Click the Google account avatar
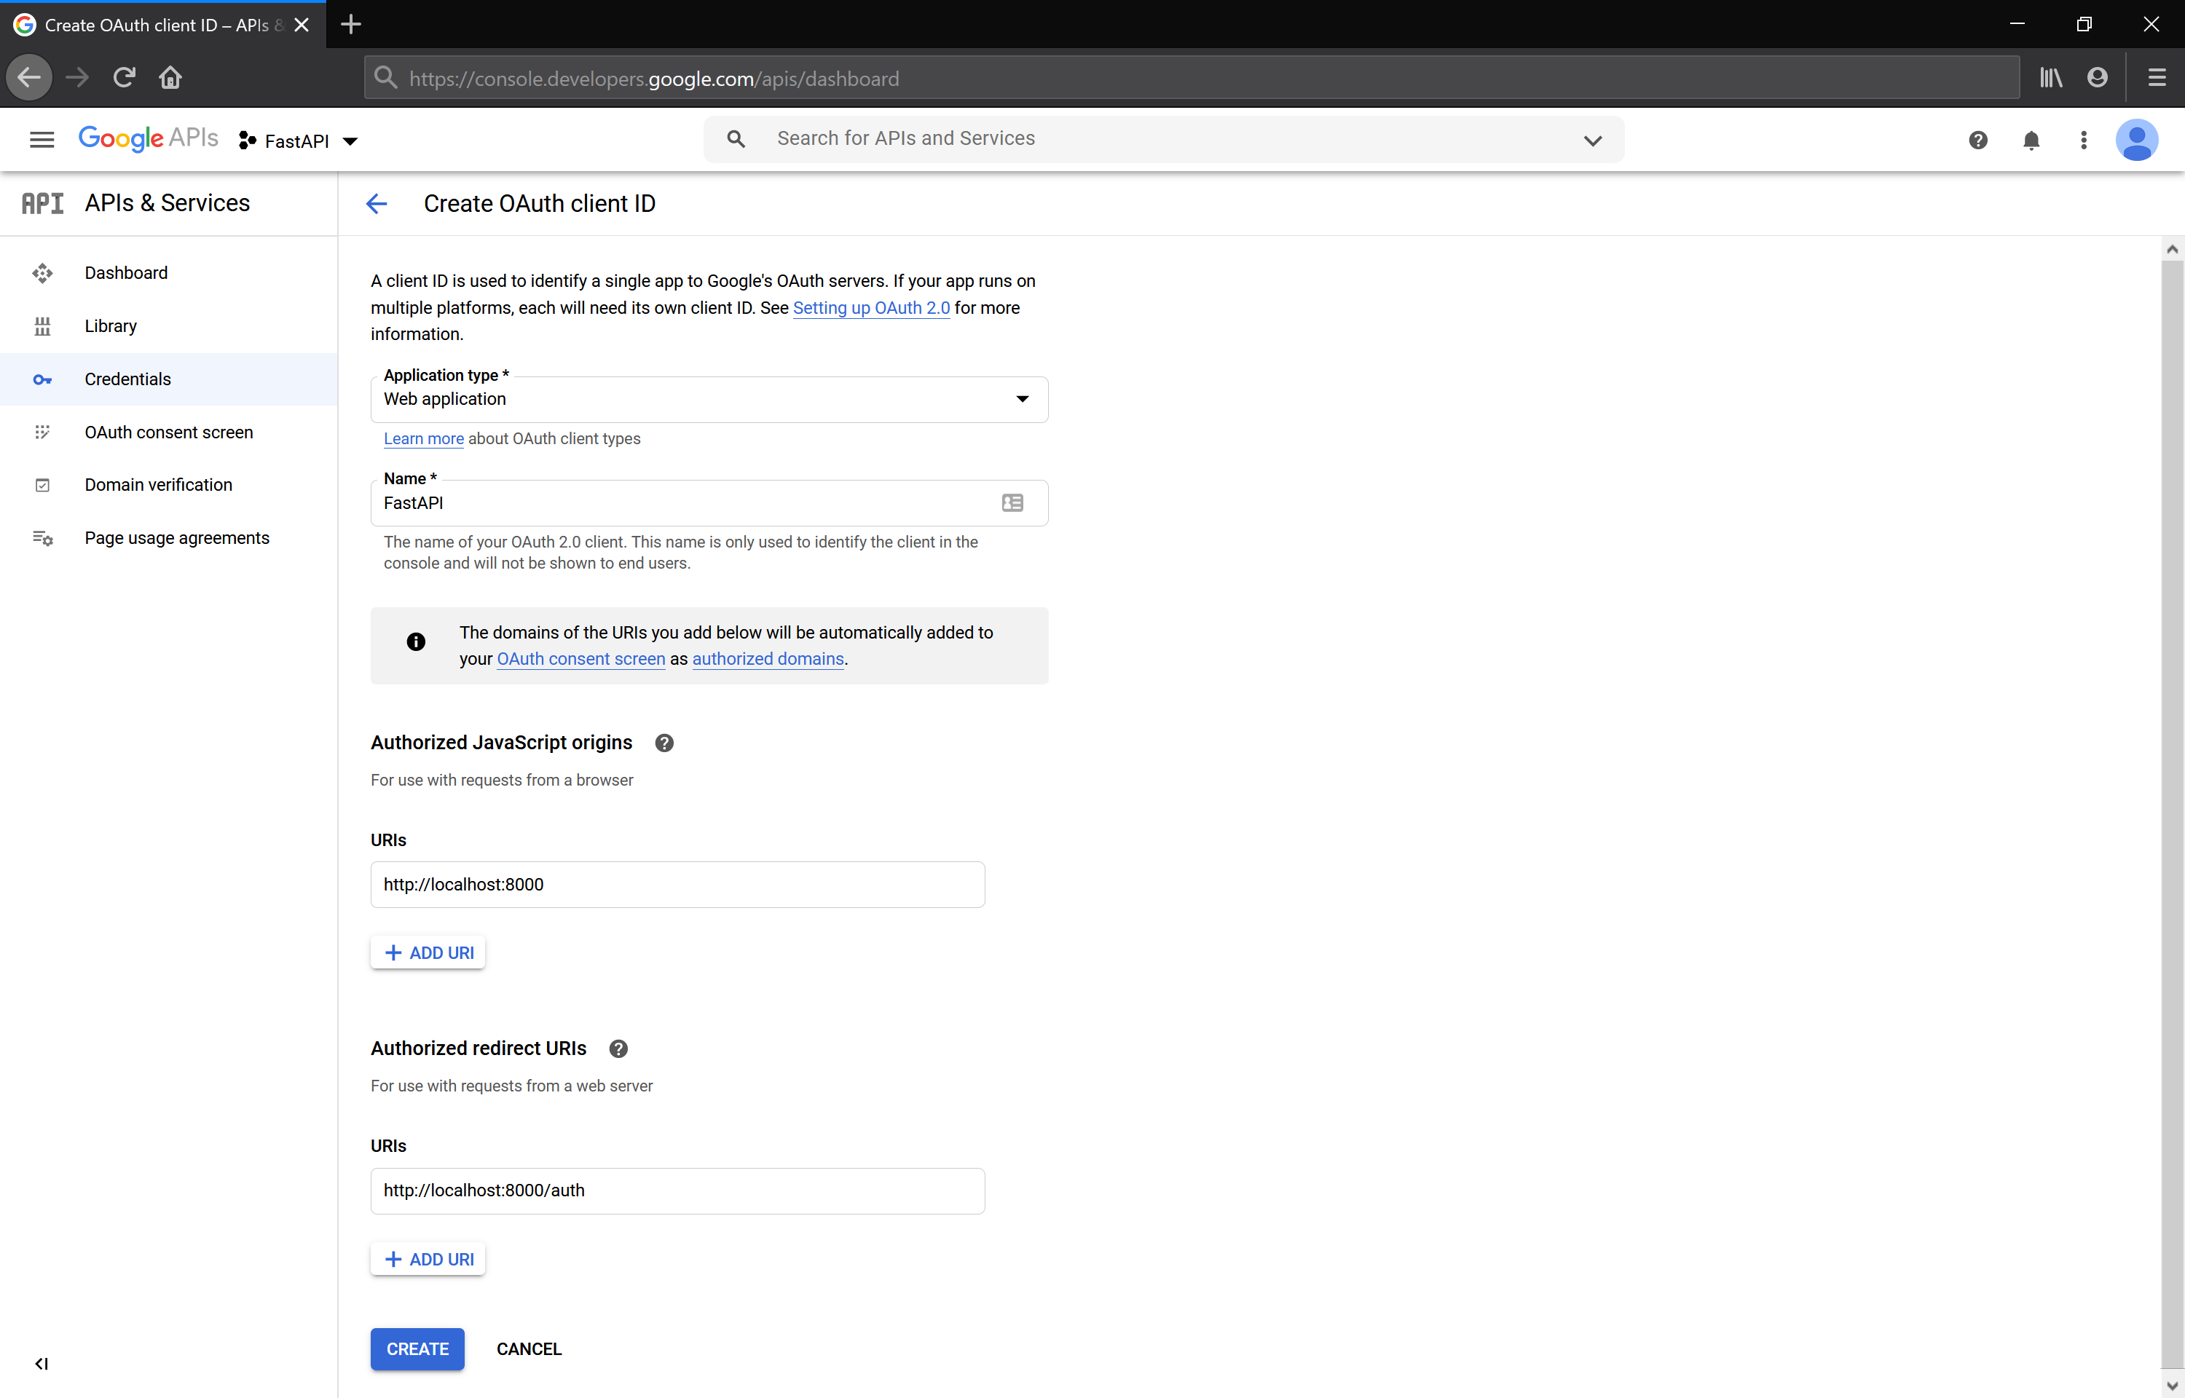The width and height of the screenshot is (2185, 1398). (x=2136, y=140)
